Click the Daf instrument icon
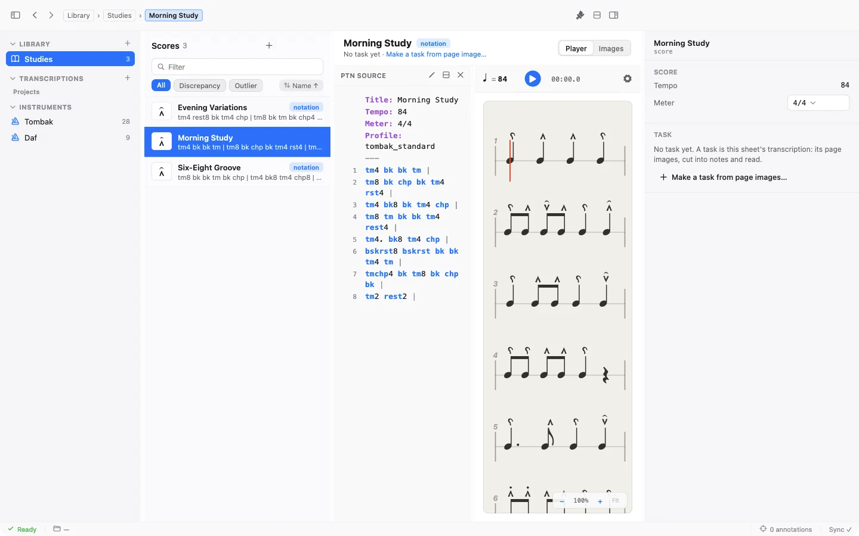 coord(16,138)
